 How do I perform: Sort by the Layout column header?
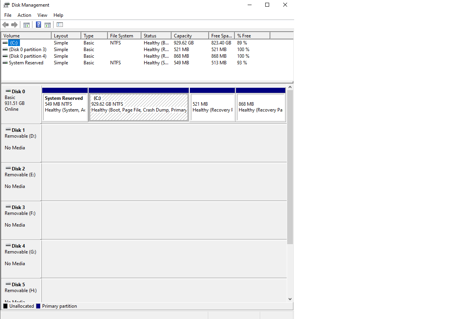click(66, 36)
